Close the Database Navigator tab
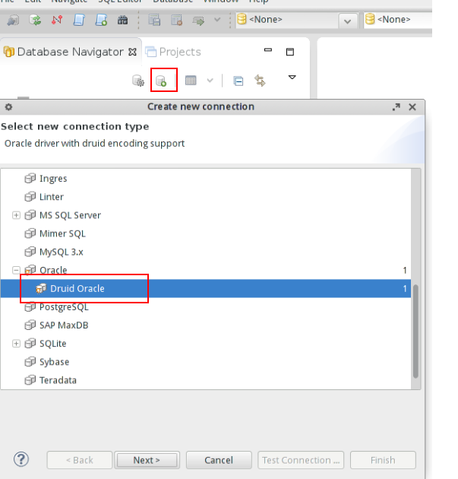This screenshot has height=479, width=458. pyautogui.click(x=132, y=52)
